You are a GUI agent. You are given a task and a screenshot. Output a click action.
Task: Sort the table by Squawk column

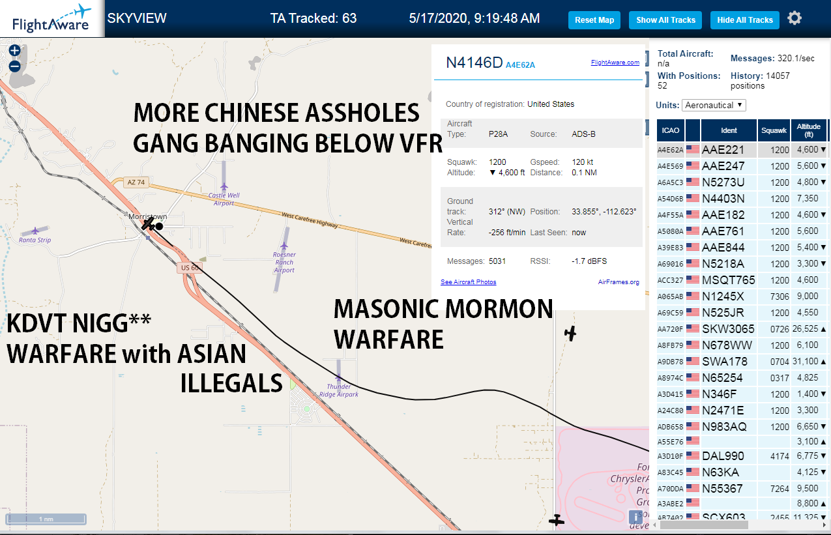774,130
